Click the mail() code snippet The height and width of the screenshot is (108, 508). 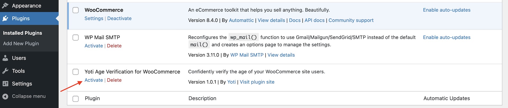199,45
